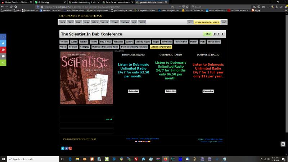The width and height of the screenshot is (288, 162).
Task: Click the Scientist album cover image
Action: tap(86, 78)
